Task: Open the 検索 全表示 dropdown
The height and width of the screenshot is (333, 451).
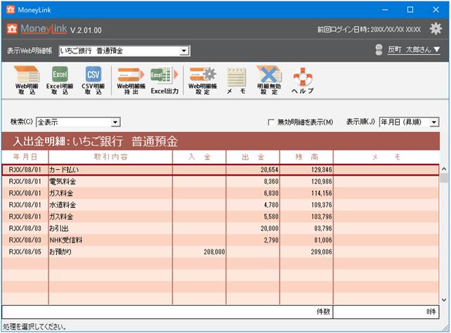Action: [x=115, y=122]
